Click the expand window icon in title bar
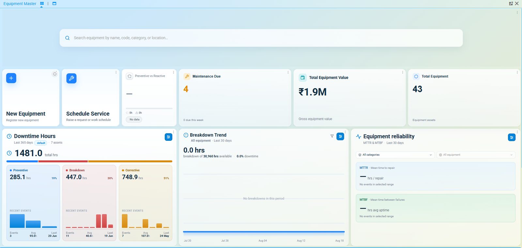 click(x=511, y=4)
